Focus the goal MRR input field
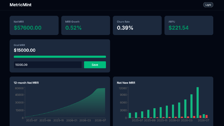224x126 pixels. (x=48, y=65)
